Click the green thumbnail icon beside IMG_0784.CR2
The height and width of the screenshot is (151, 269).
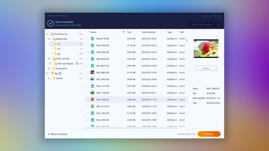92,45
